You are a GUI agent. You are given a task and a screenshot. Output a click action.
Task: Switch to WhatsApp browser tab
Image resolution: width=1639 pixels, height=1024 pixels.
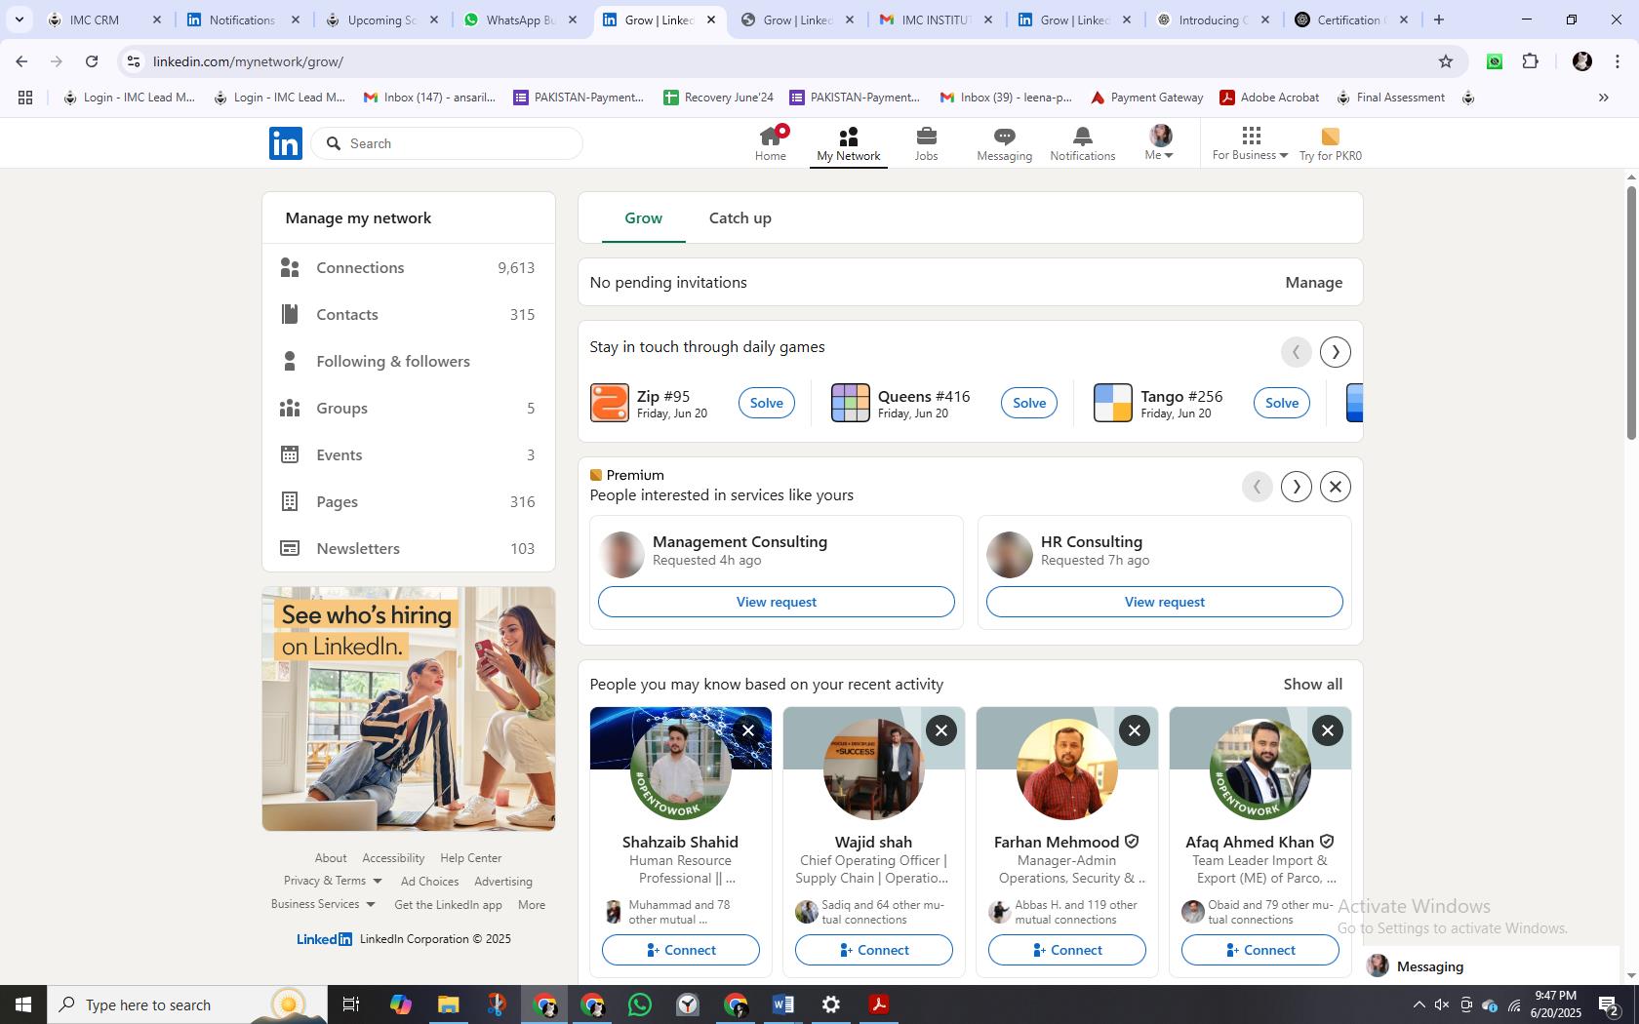point(519,20)
